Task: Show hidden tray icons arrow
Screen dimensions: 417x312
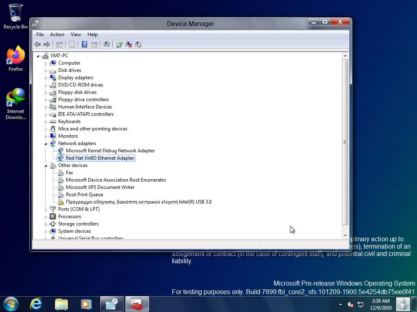Action: coord(341,304)
